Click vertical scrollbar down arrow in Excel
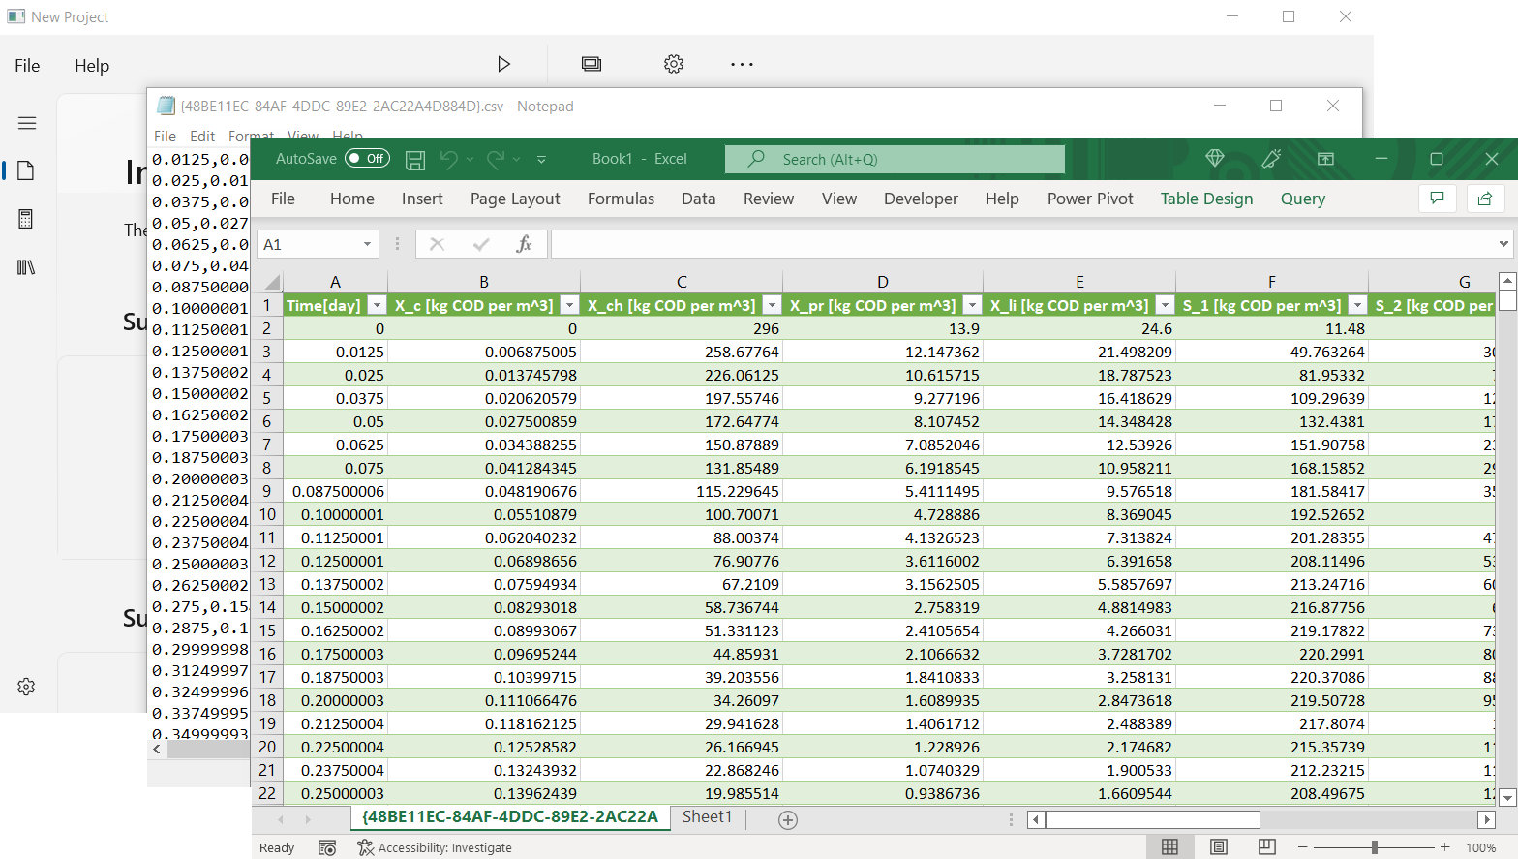 pyautogui.click(x=1507, y=798)
